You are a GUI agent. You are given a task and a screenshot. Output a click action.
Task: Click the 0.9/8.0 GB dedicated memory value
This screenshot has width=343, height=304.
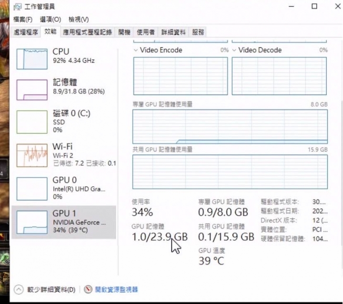pyautogui.click(x=223, y=212)
